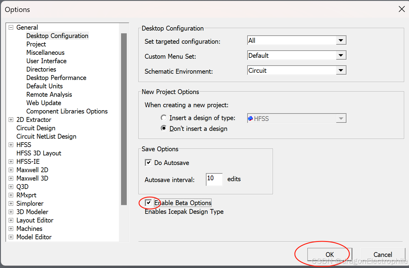Select Insert a design of type
The image size is (409, 268).
coord(164,118)
